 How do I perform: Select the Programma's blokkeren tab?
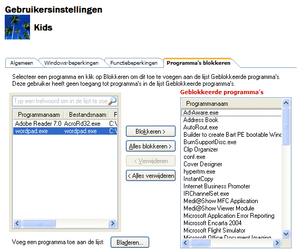(198, 63)
